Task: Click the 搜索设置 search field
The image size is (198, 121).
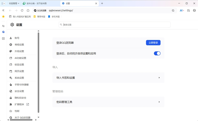Action: pyautogui.click(x=115, y=25)
